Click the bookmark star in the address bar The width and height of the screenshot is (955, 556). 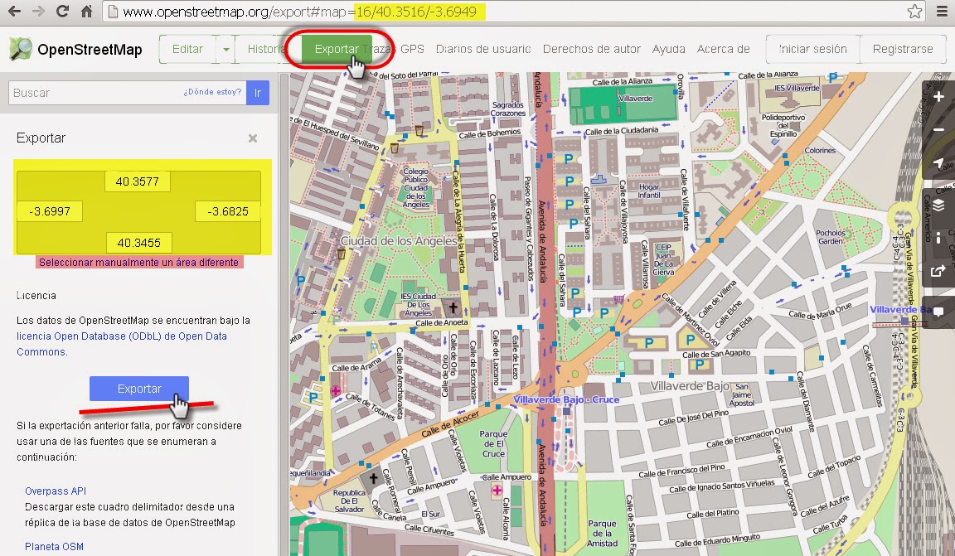coord(914,12)
